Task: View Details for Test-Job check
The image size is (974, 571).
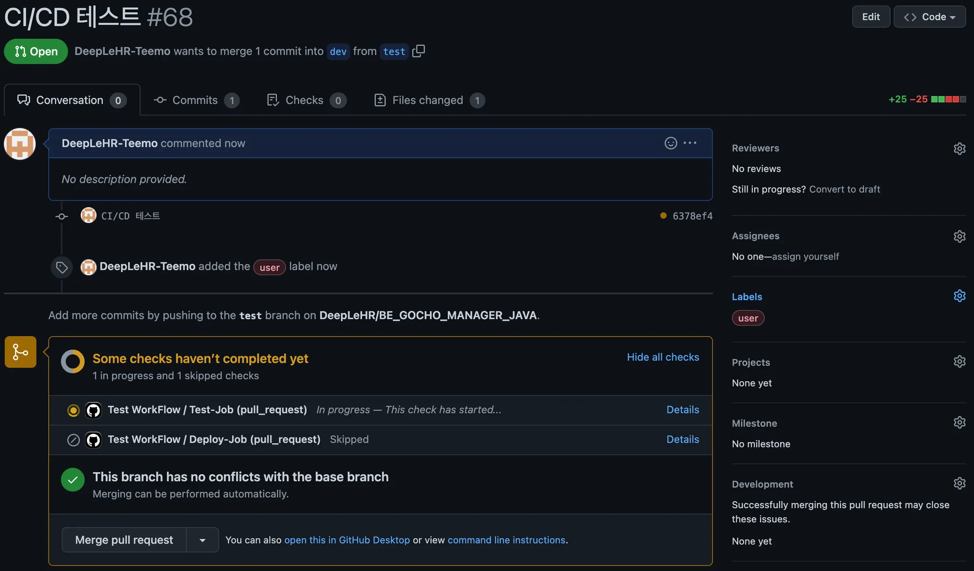Action: click(682, 410)
